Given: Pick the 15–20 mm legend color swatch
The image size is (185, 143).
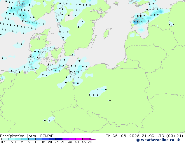Looking at the screenshot, I should point(45,139).
